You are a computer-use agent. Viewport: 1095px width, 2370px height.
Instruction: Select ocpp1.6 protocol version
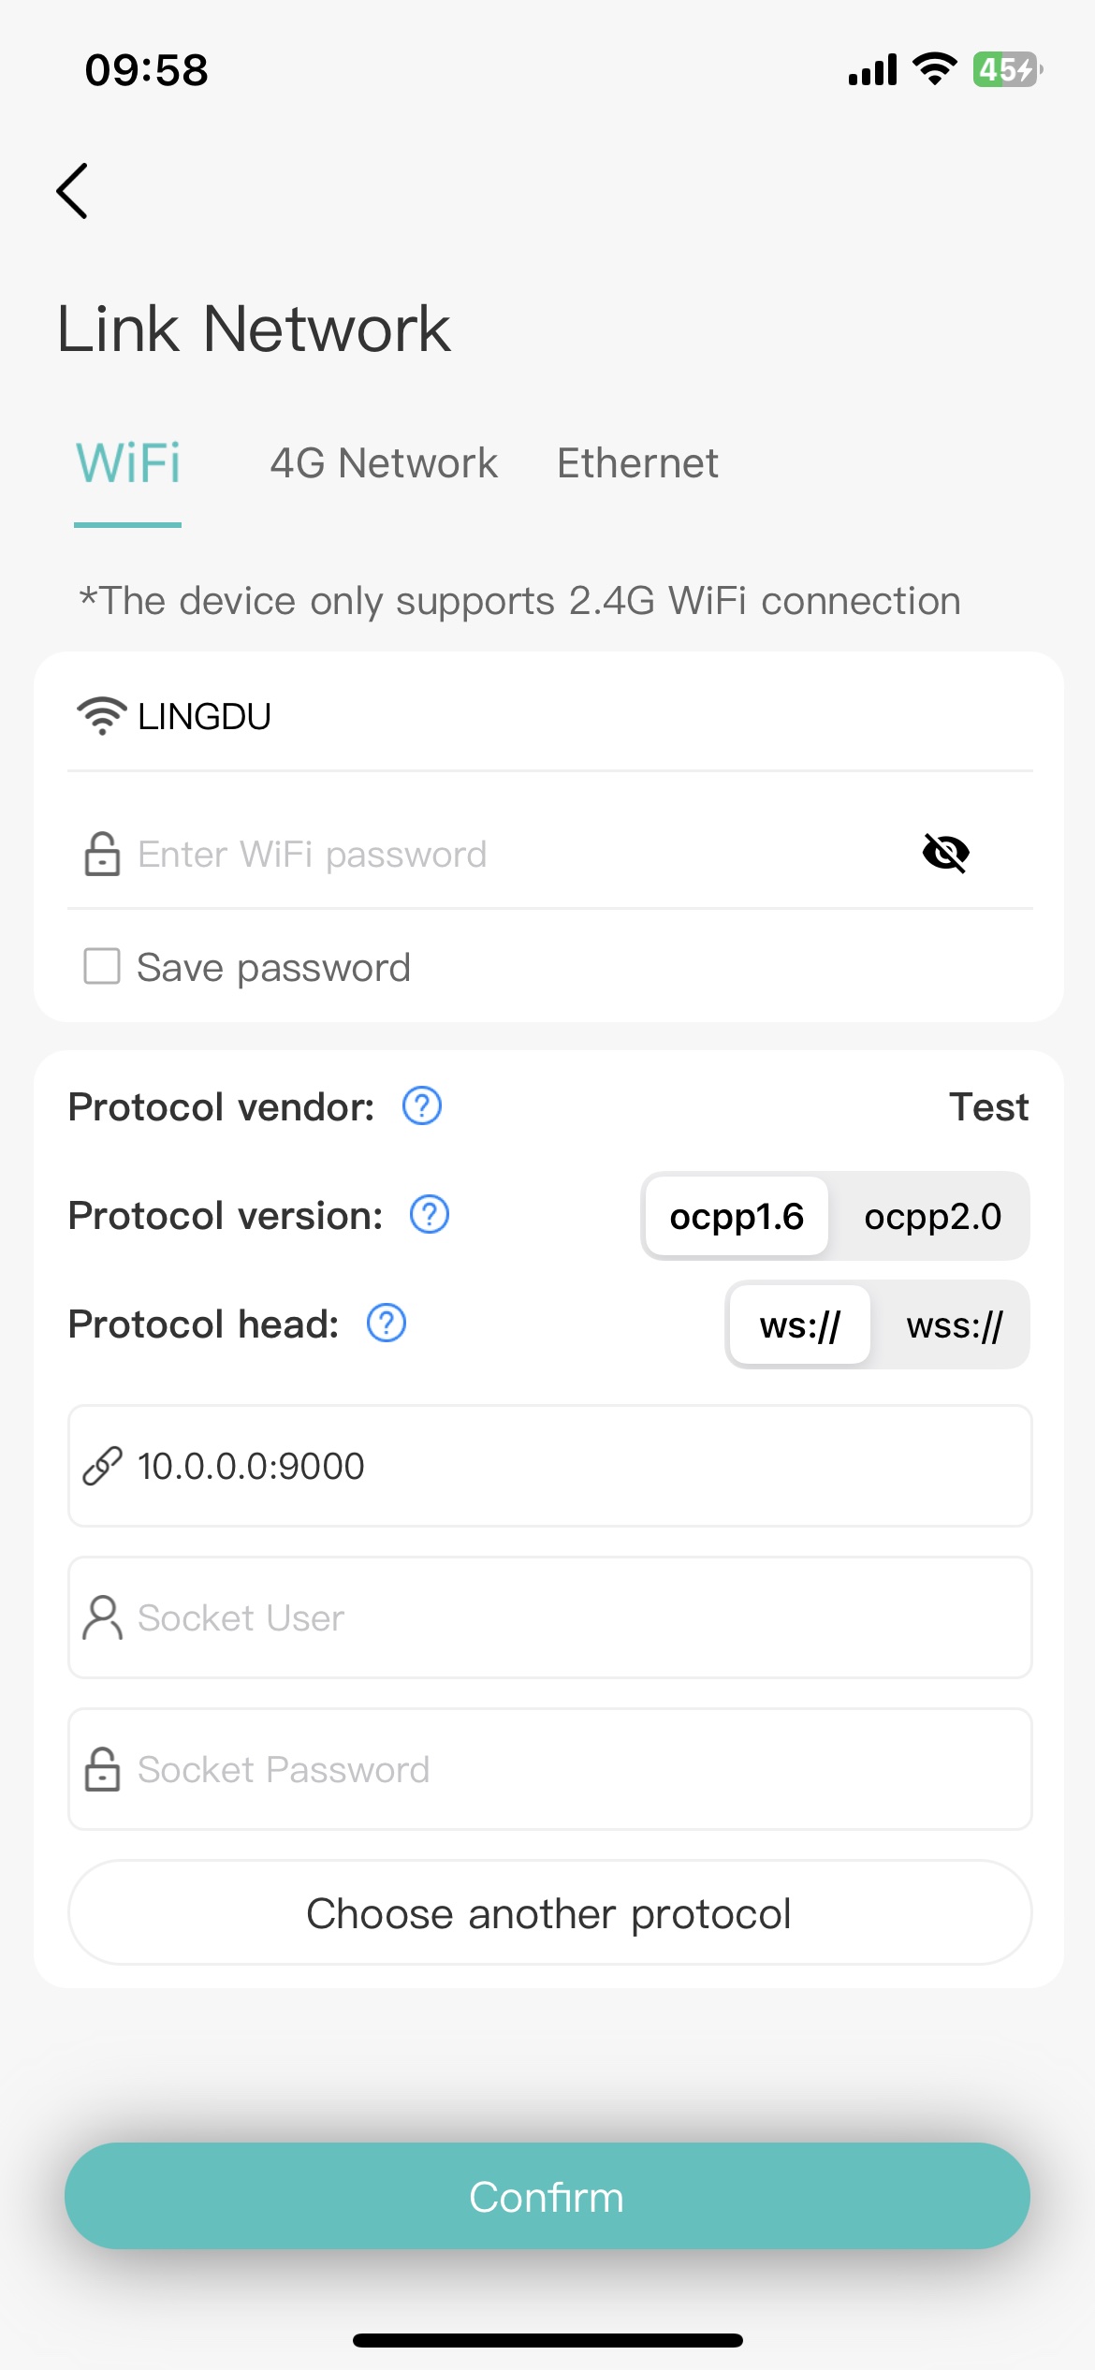(737, 1217)
